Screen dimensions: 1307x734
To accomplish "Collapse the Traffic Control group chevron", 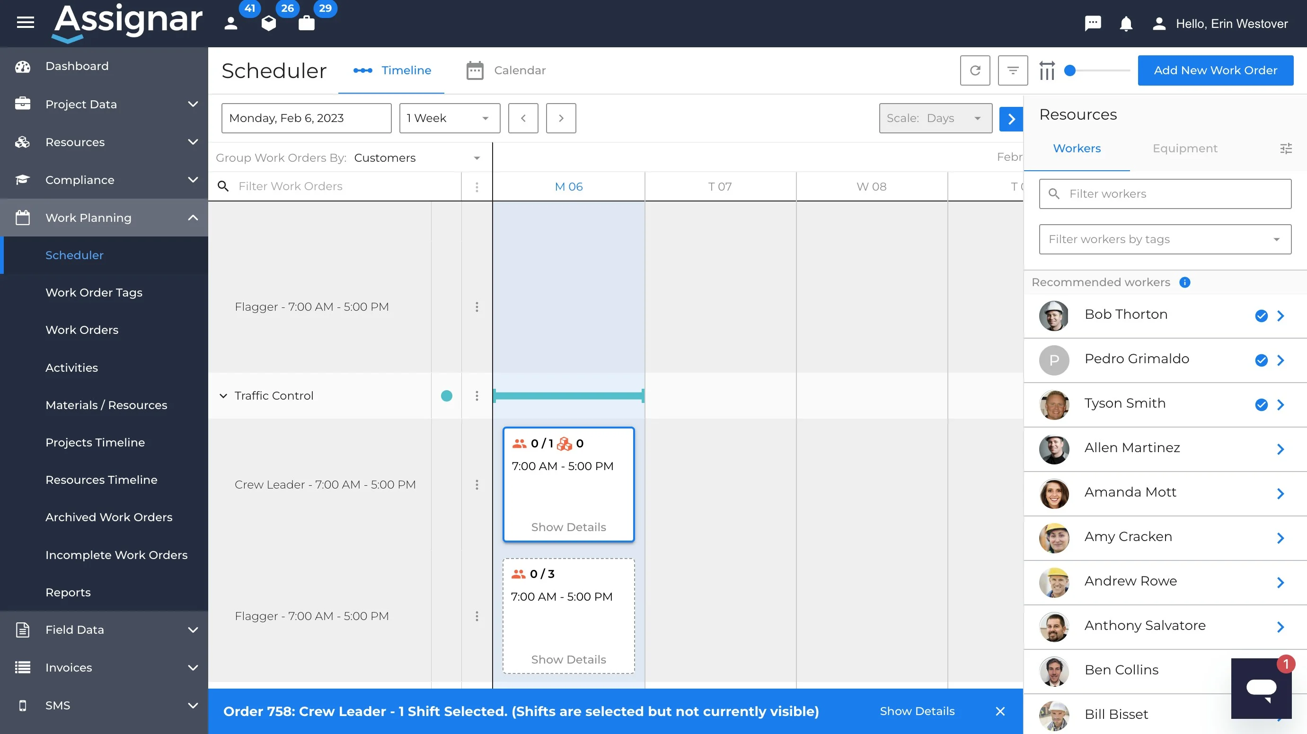I will click(223, 396).
